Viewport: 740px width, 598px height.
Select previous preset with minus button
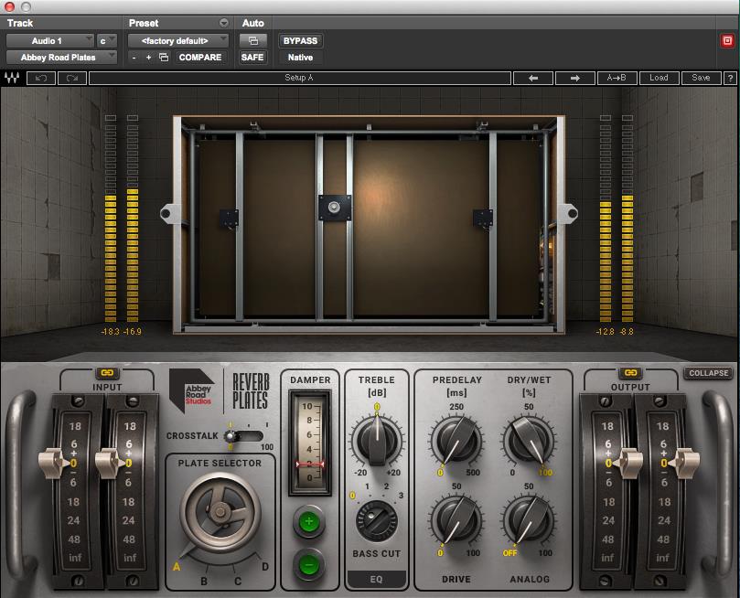(134, 57)
